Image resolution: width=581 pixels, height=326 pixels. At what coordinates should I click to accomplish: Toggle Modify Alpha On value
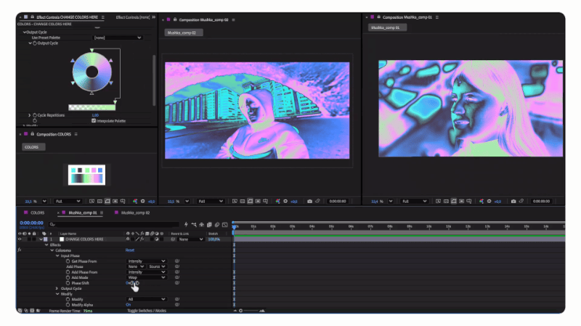129,304
